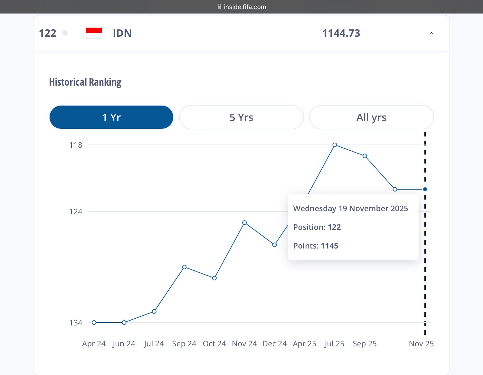Viewport: 483px width, 375px height.
Task: Click the Nov 24 data point
Action: pyautogui.click(x=244, y=223)
